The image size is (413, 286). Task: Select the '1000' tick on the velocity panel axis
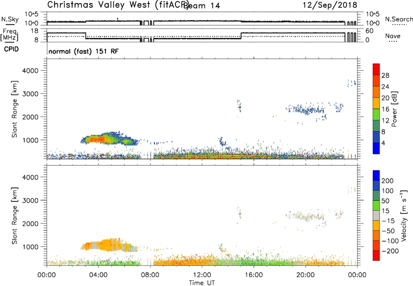(30, 247)
